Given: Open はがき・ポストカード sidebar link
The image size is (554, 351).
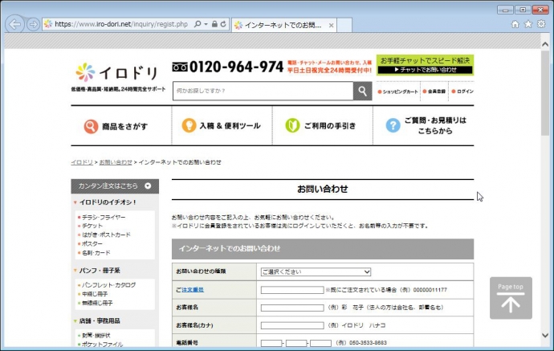Looking at the screenshot, I should (x=106, y=235).
